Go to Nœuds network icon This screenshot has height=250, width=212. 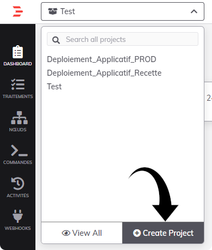(x=19, y=118)
